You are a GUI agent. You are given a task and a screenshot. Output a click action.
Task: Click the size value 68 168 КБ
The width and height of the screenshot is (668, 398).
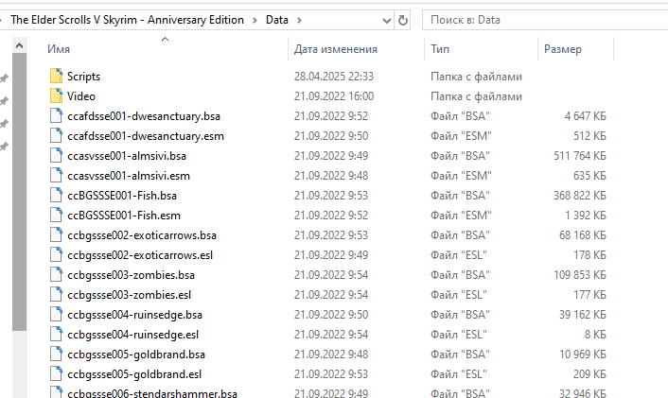click(582, 235)
